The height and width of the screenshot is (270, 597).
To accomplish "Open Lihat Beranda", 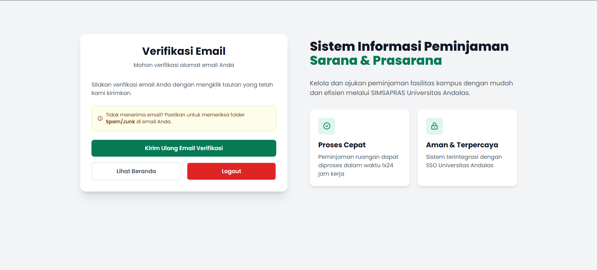I will click(136, 171).
